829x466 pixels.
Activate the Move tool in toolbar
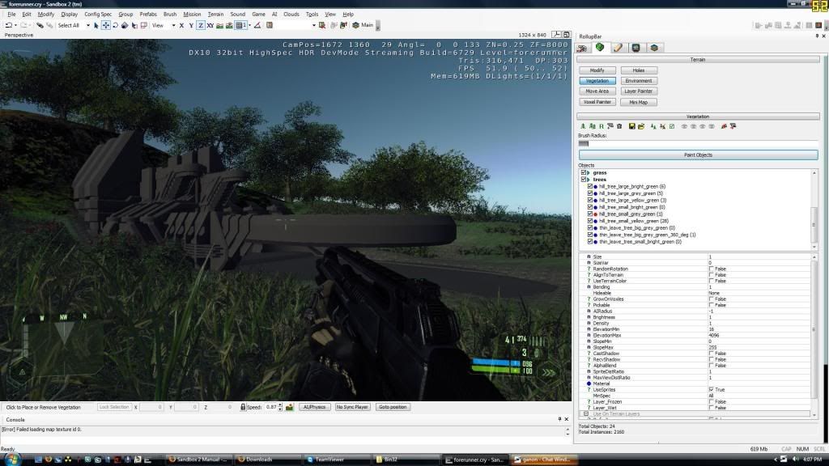pos(106,25)
